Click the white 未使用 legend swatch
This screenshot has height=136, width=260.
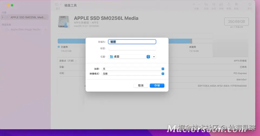tap(187, 47)
